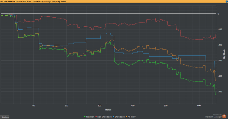Click the Hold'em Manager 2 logo
The height and width of the screenshot is (119, 228).
224,116
